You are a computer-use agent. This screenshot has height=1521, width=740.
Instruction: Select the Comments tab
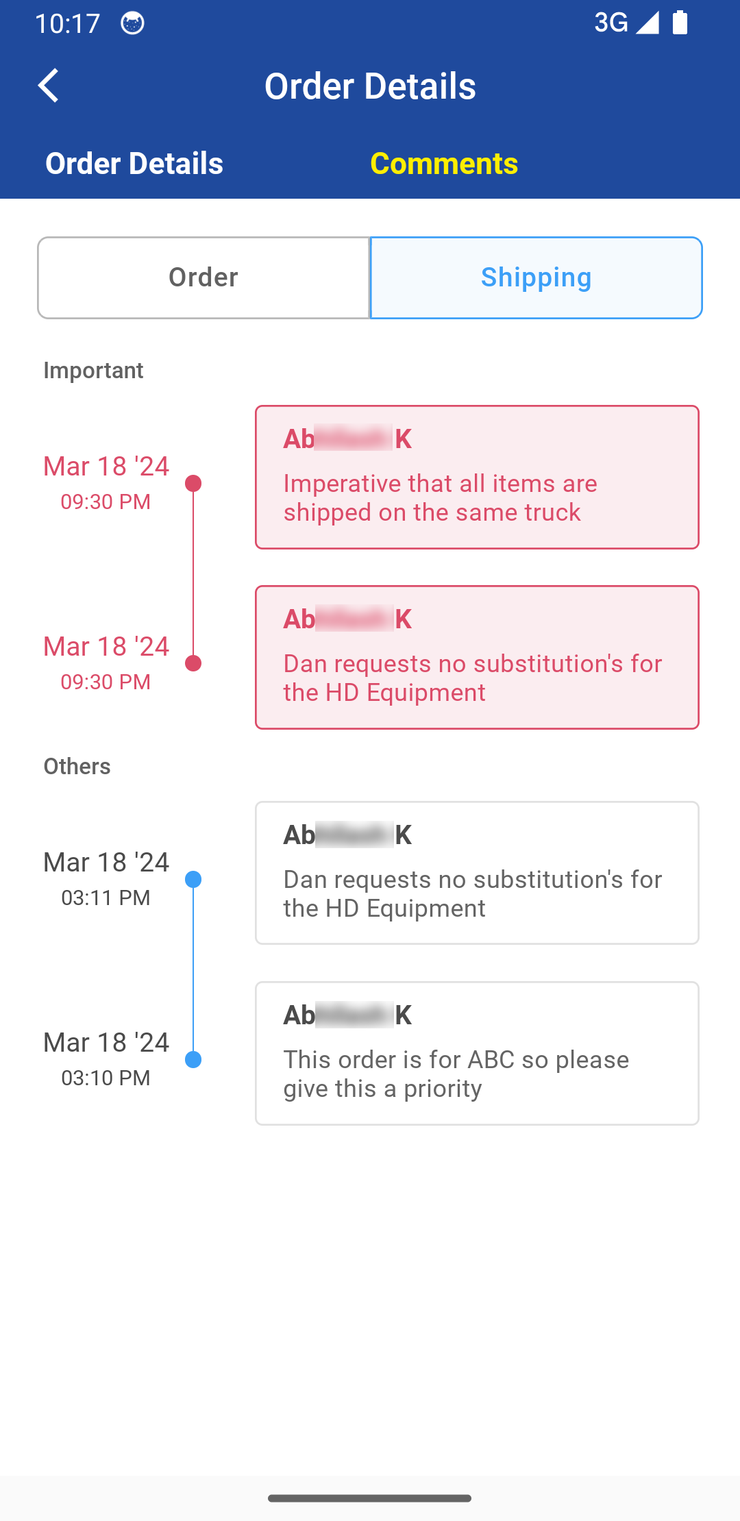tap(444, 163)
